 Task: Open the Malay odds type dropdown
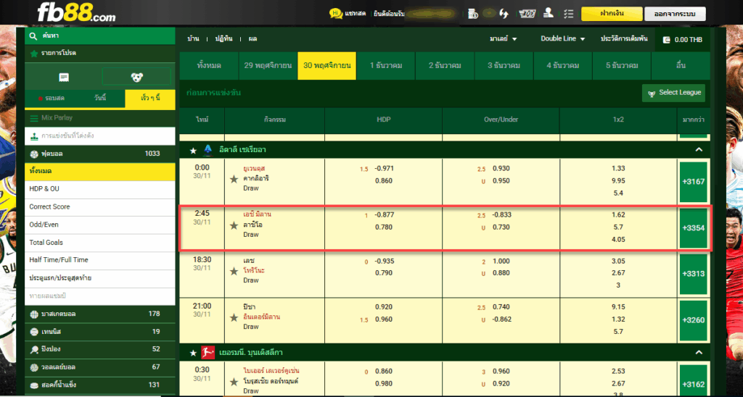tap(504, 39)
